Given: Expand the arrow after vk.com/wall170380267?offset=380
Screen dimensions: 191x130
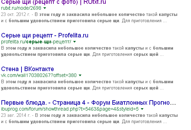Looking at the screenshot, I should tap(80, 75).
